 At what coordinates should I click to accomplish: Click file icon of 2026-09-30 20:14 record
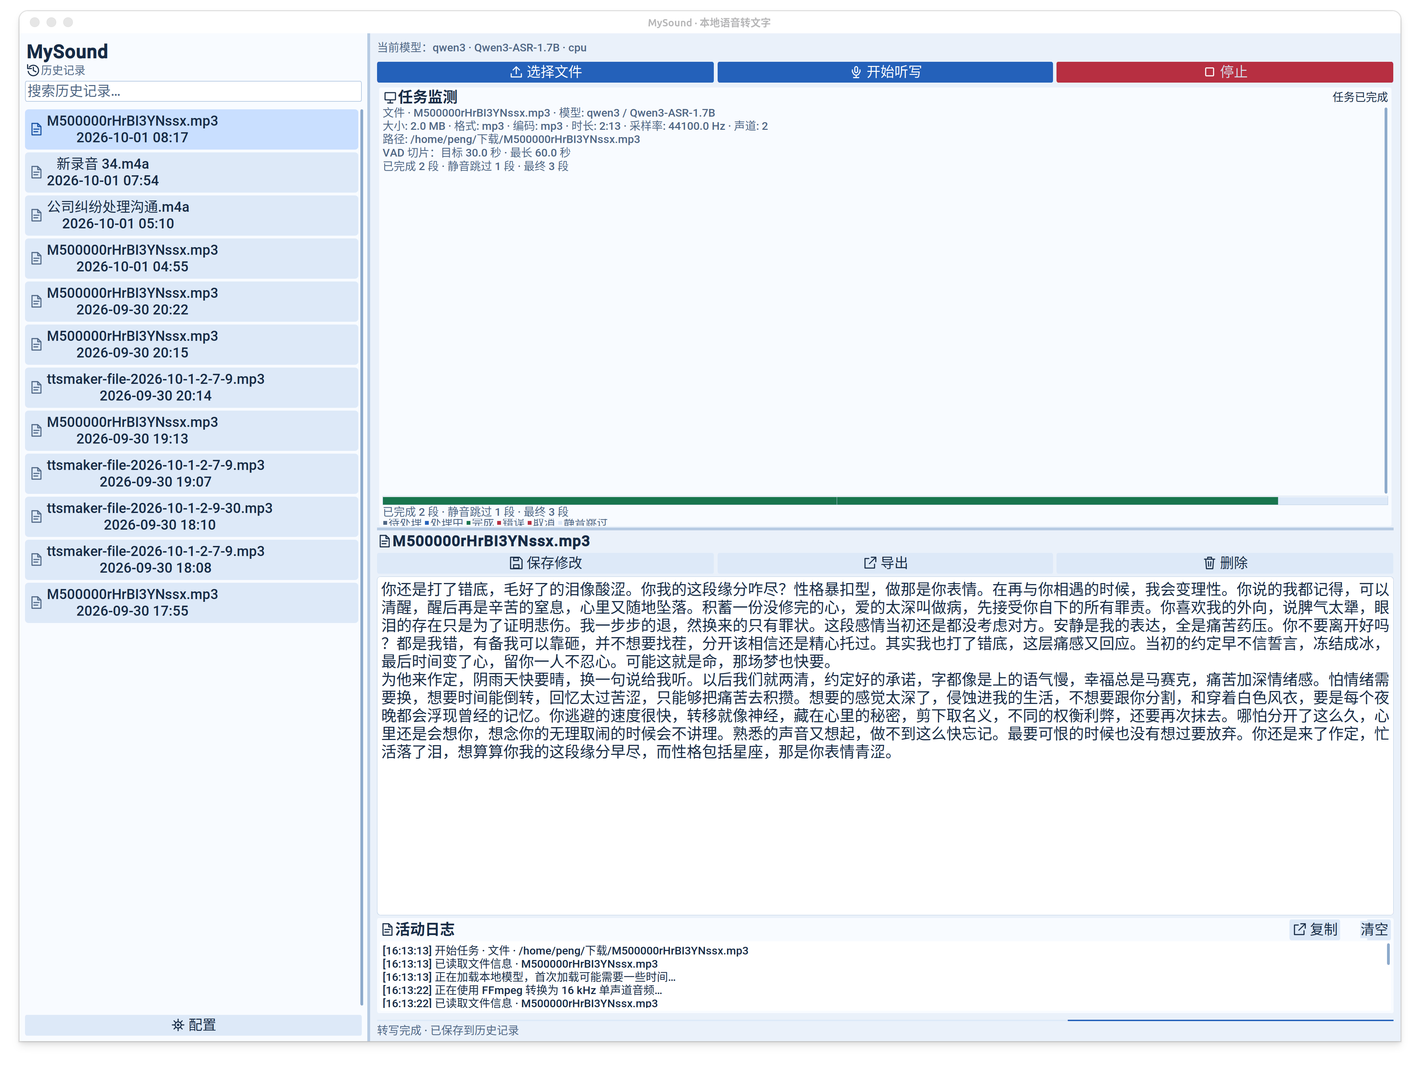(x=36, y=387)
